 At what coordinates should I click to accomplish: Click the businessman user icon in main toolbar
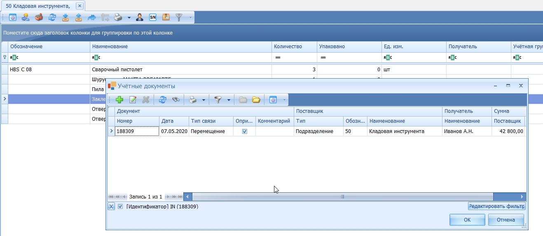[x=140, y=17]
